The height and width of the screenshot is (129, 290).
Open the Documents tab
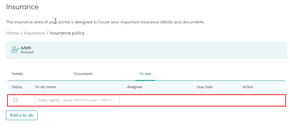tap(83, 74)
